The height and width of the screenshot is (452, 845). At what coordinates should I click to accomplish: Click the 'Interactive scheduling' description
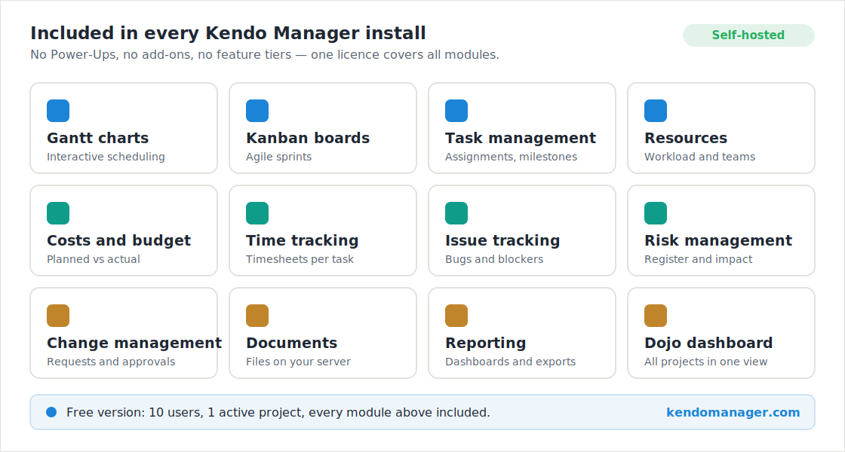pyautogui.click(x=106, y=157)
